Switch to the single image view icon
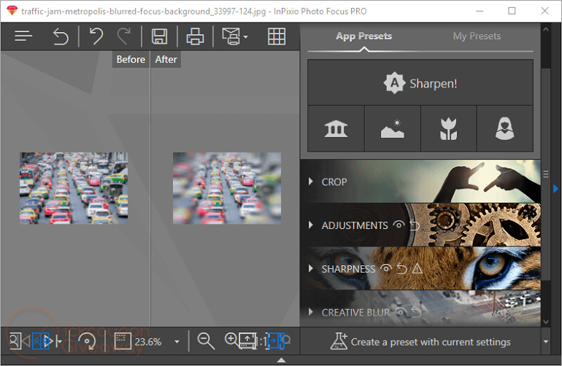Viewport: 562px width, 366px height. (x=15, y=340)
